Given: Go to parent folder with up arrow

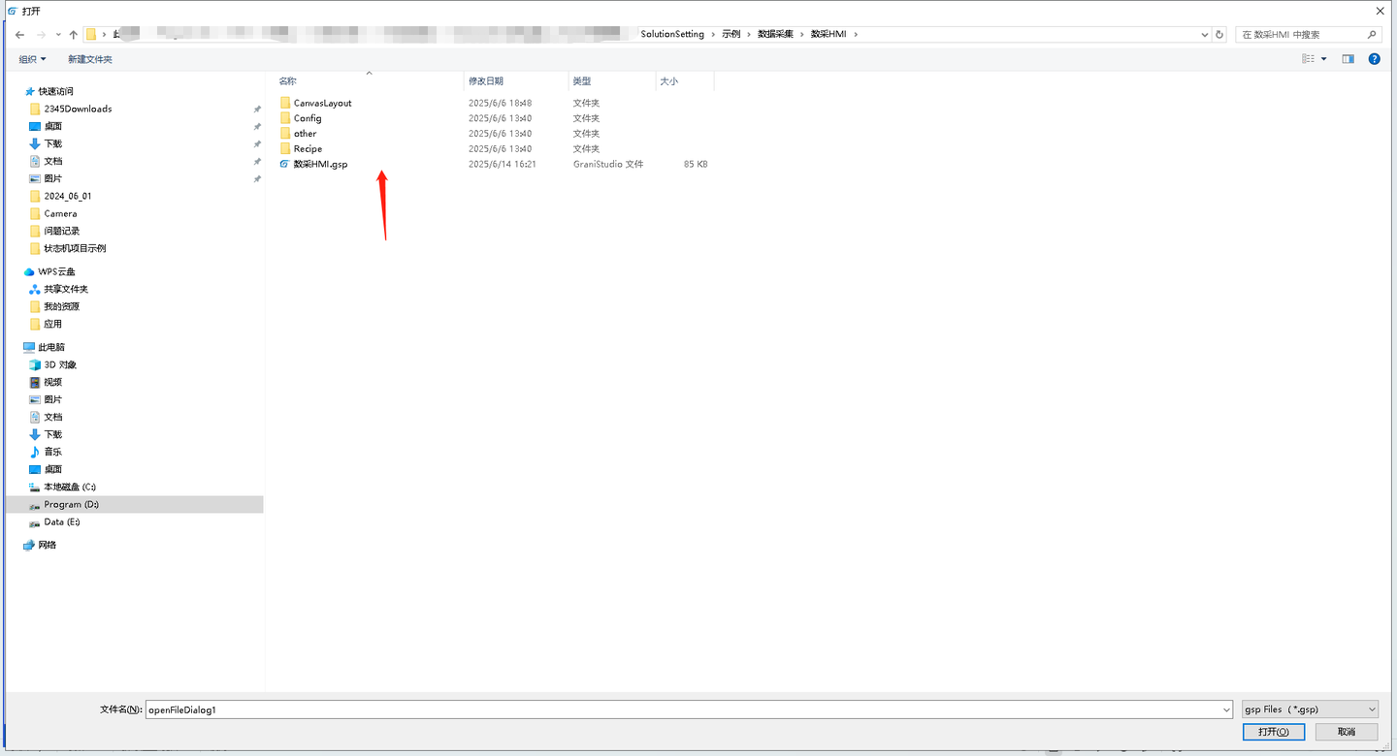Looking at the screenshot, I should (73, 34).
